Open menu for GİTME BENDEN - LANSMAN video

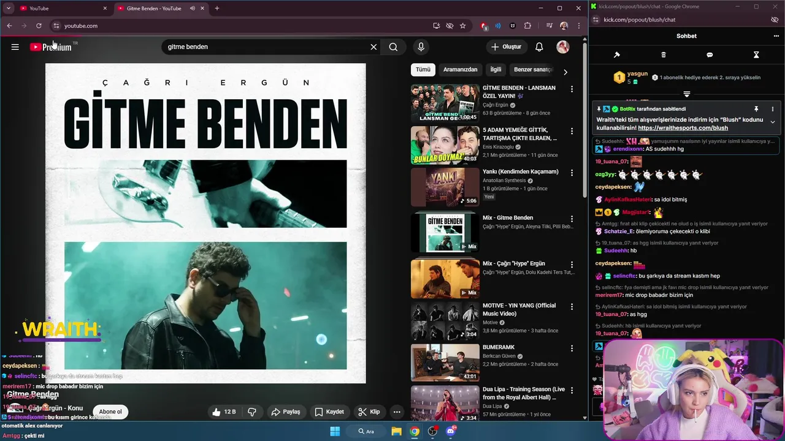(572, 89)
